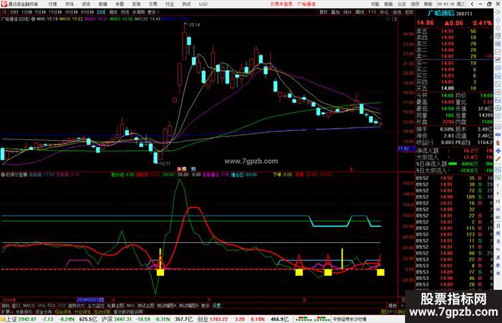The image size is (502, 323).
Task: Open the 市场 menu
Action: 70,4
